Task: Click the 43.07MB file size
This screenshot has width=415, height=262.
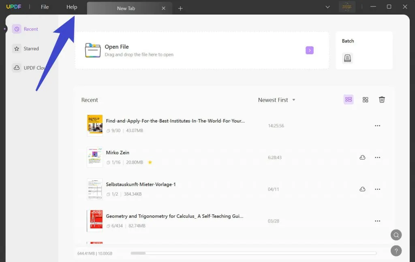Action: 135,131
